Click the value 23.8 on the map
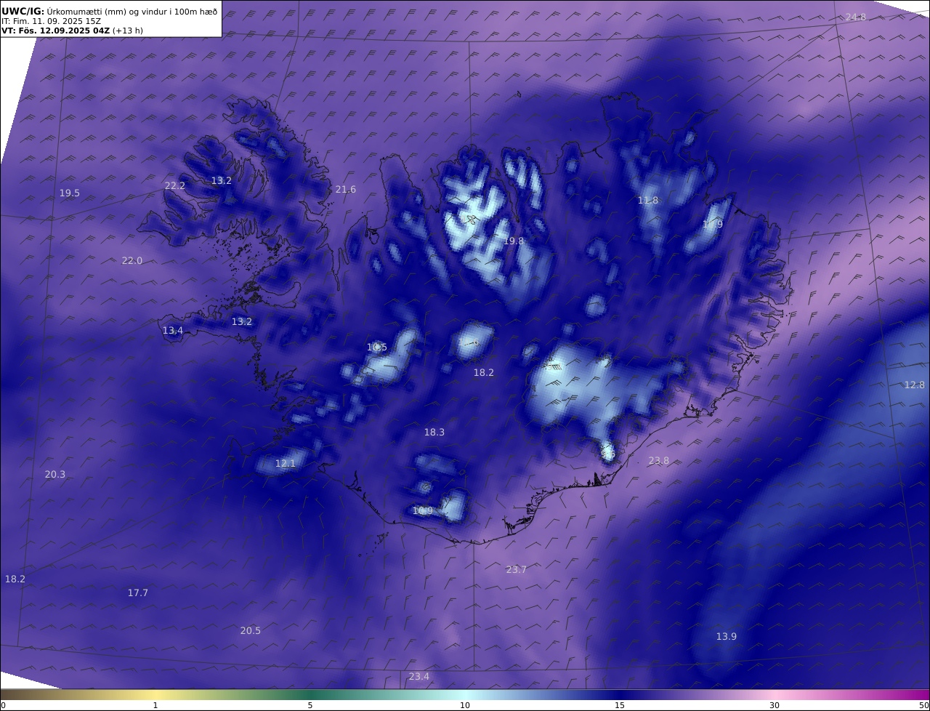This screenshot has width=930, height=711. 659,461
